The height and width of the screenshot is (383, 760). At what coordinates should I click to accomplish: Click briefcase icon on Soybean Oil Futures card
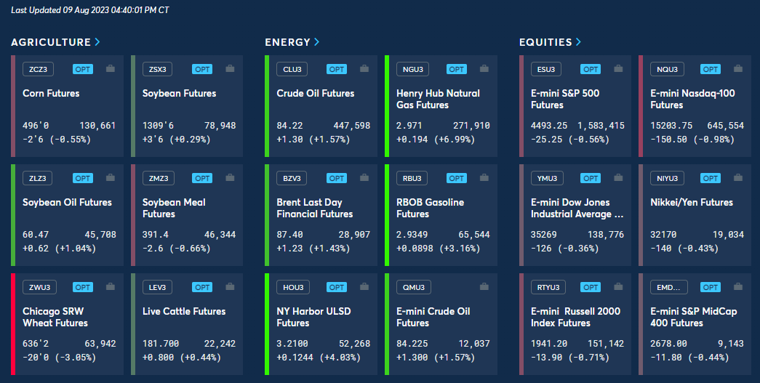(111, 178)
